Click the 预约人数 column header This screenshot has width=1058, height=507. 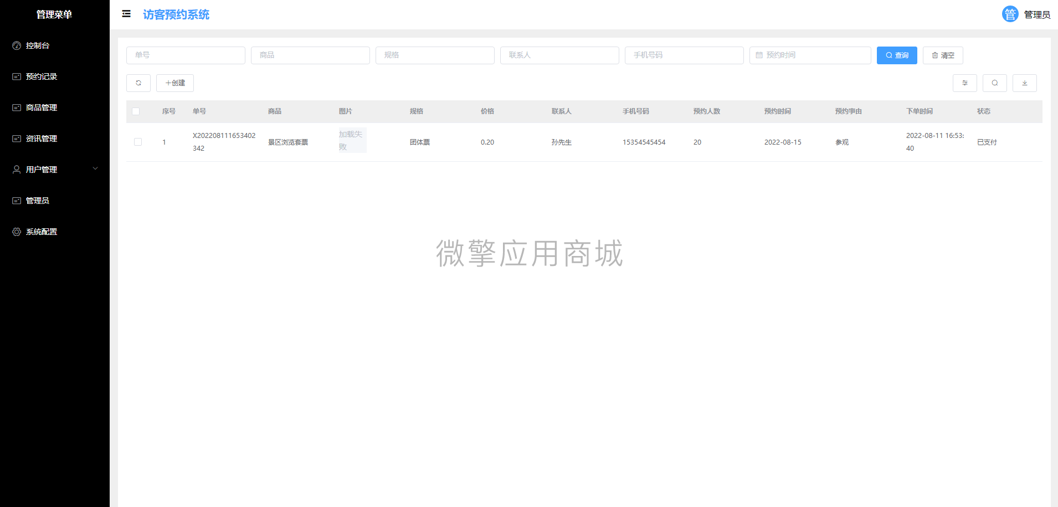(707, 111)
